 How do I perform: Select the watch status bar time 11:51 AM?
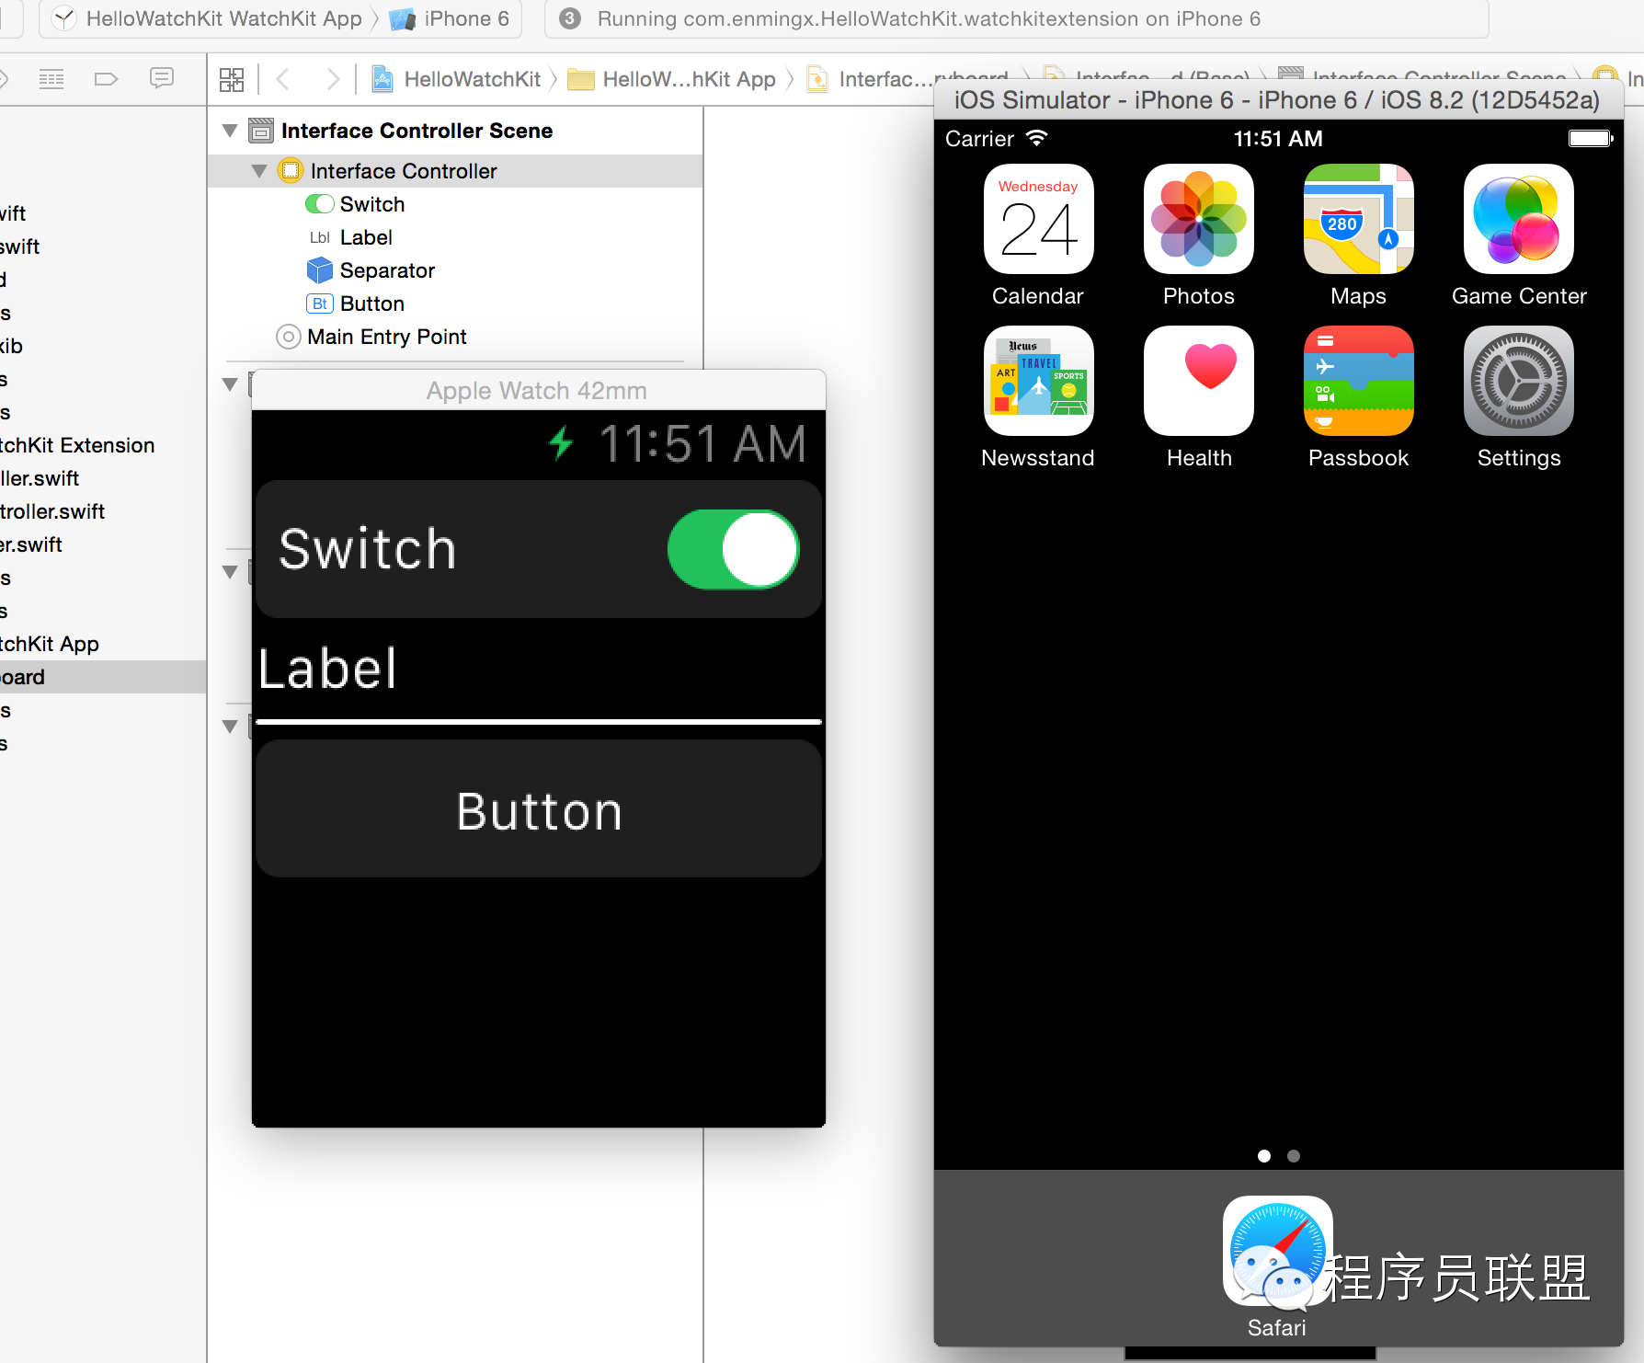pos(702,444)
